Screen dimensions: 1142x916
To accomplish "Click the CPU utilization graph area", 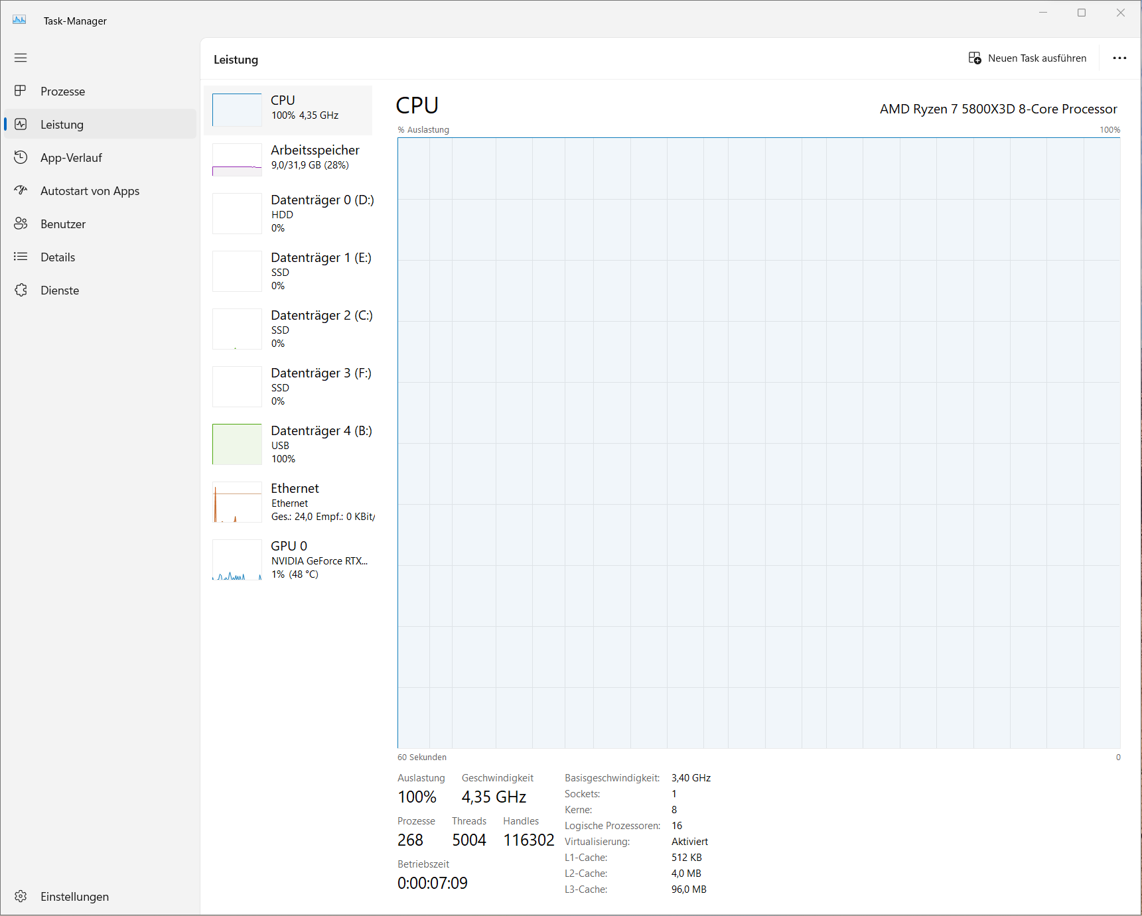I will tap(758, 443).
